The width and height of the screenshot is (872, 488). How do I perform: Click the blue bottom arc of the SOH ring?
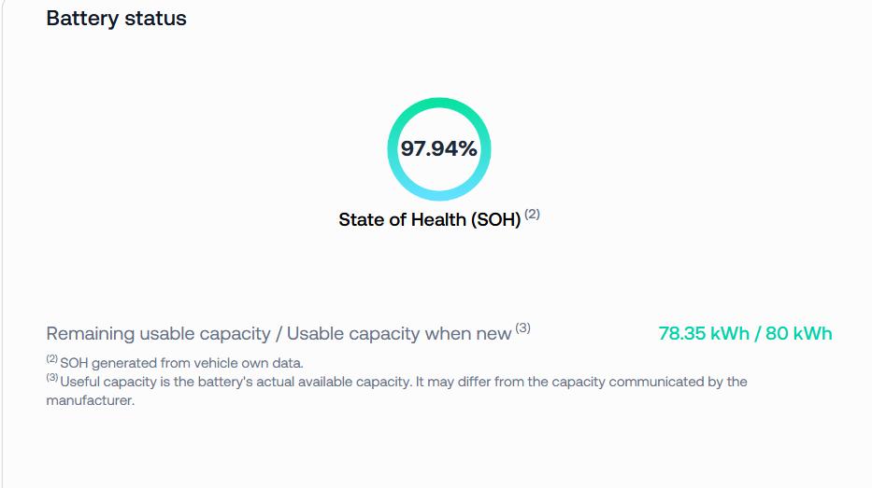[438, 195]
